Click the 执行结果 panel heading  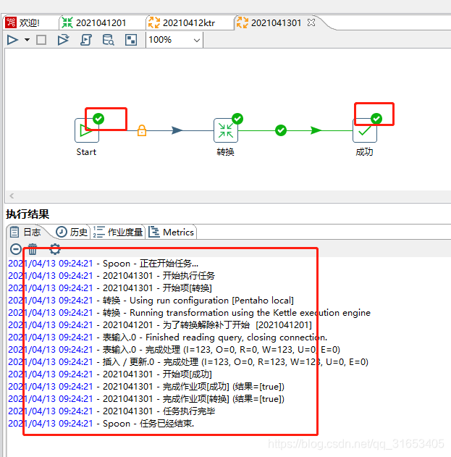28,214
